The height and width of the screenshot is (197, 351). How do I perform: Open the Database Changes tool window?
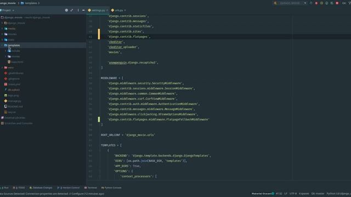tap(41, 188)
